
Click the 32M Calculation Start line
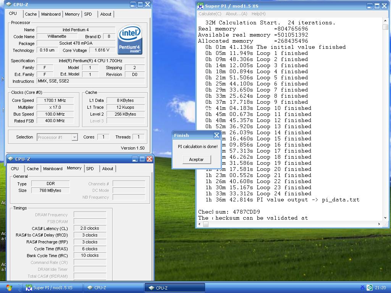tap(270, 23)
